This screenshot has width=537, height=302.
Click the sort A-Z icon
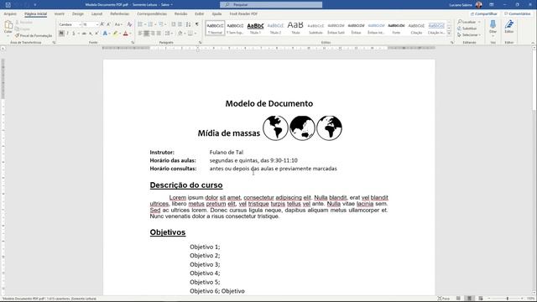tap(188, 24)
